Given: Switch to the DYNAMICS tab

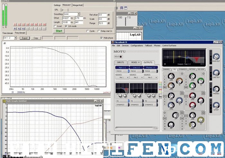Looking at the screenshot, I should 183,69.
